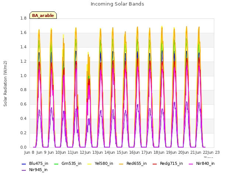Click the Jun 9 x-axis tick label

[41, 152]
